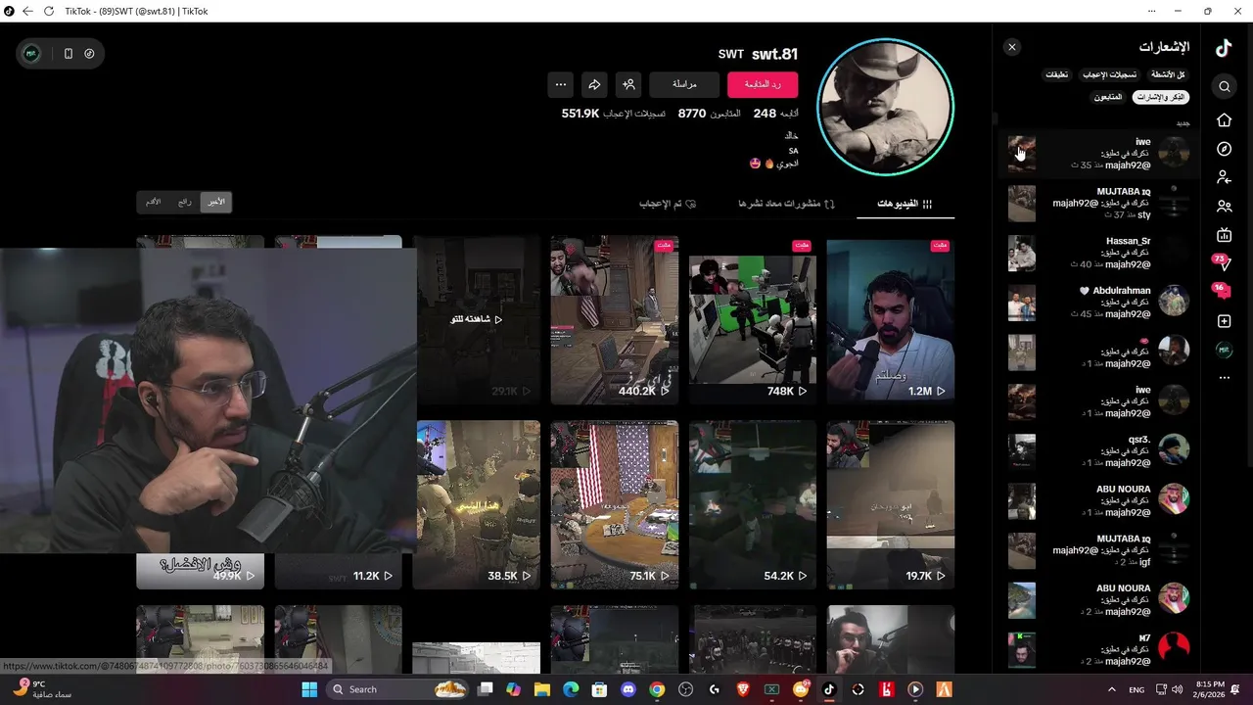
Task: Open File Explorer from the taskbar
Action: click(542, 689)
